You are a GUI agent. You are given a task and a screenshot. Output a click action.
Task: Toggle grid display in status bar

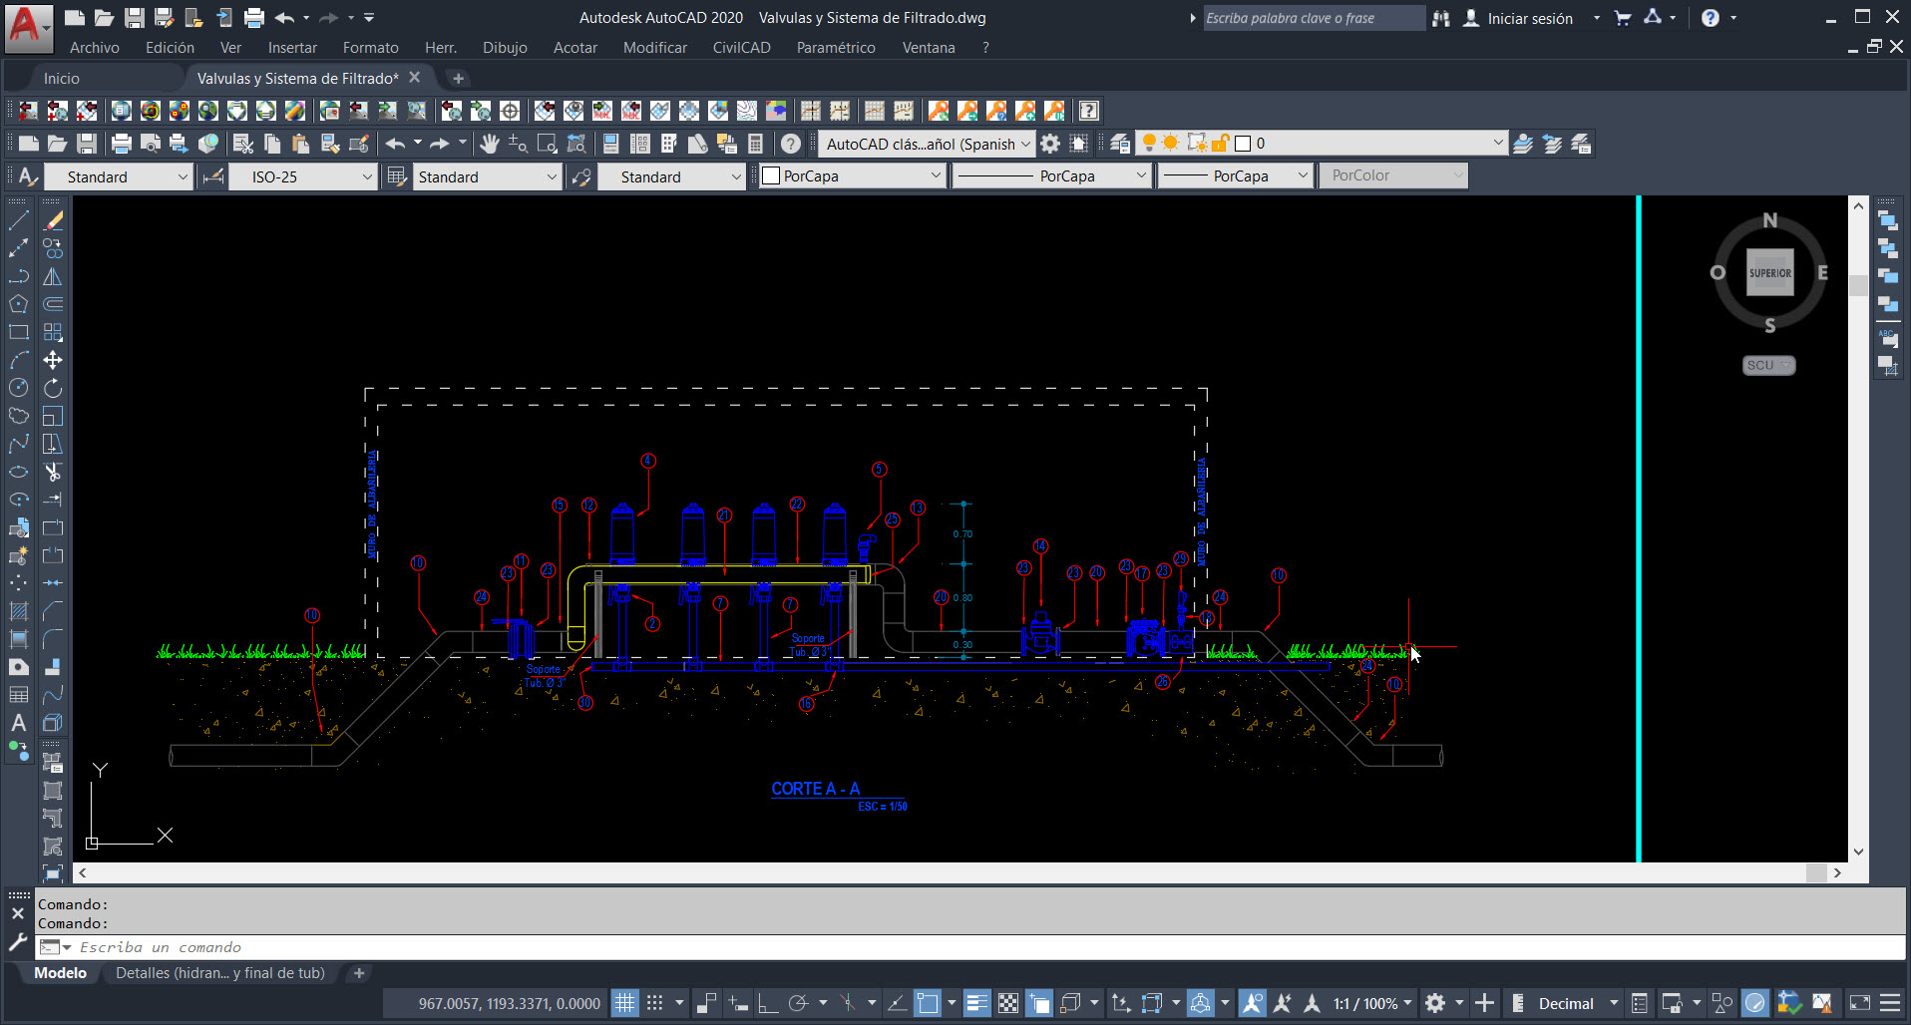[x=623, y=1003]
